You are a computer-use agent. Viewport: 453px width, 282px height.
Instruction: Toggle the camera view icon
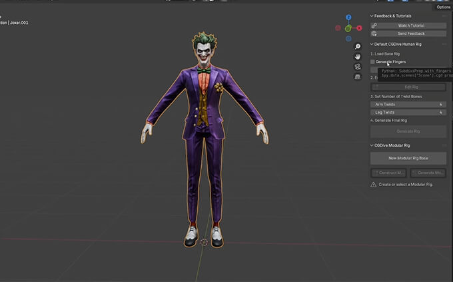coord(358,67)
